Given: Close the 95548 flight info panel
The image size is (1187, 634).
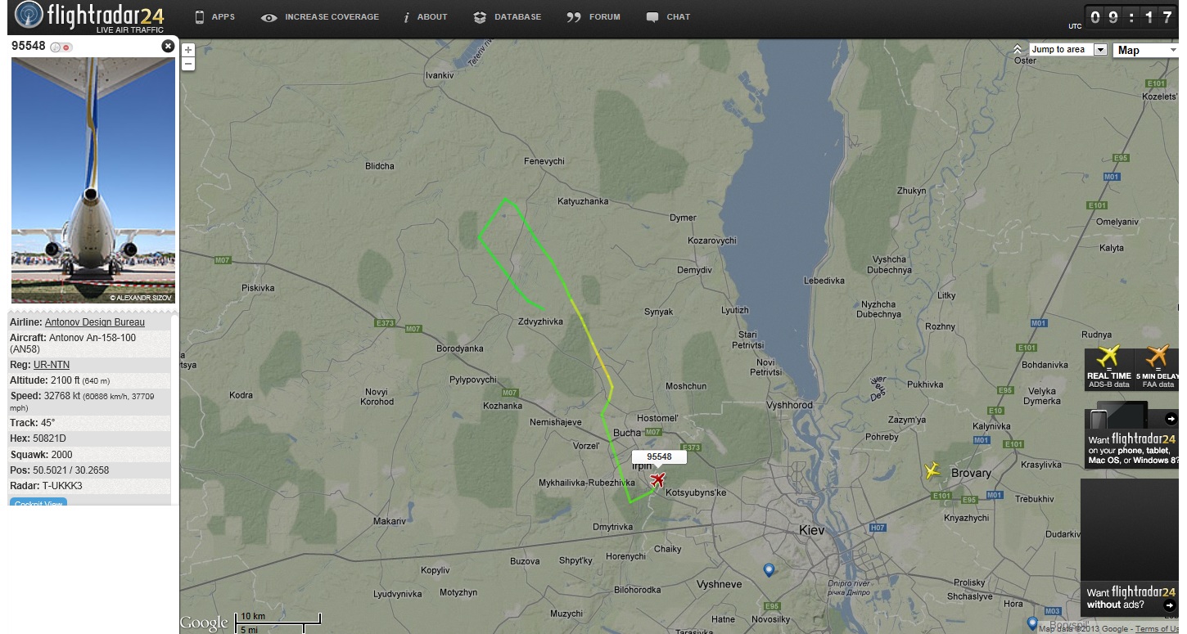Looking at the screenshot, I should coord(168,46).
